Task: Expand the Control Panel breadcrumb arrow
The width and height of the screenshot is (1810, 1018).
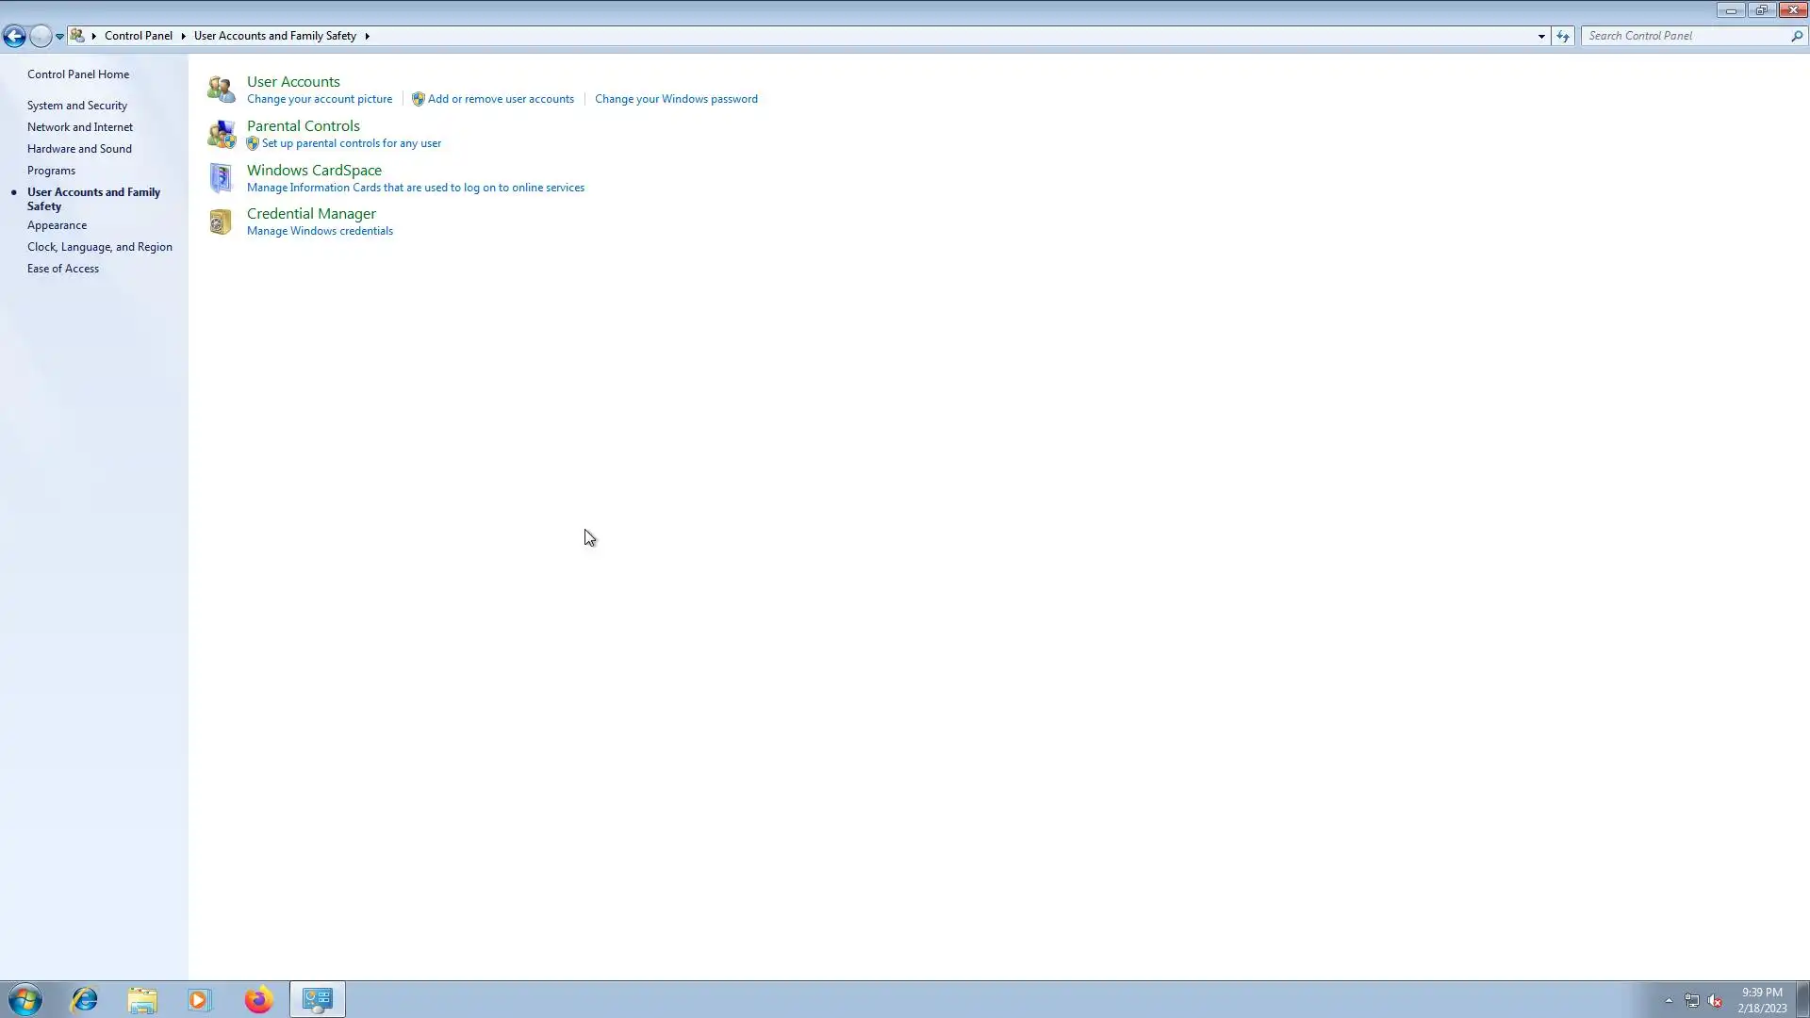Action: 183,36
